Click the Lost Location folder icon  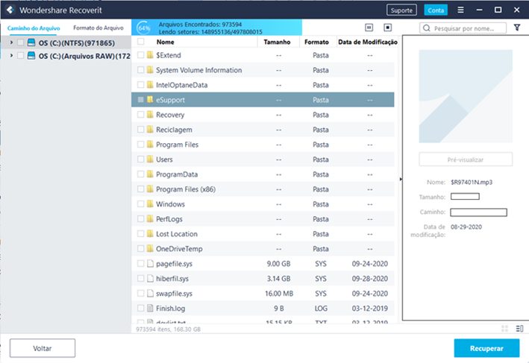150,233
